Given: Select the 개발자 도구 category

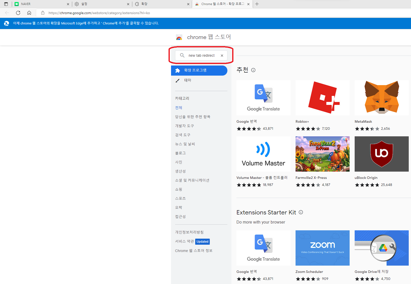Looking at the screenshot, I should click(x=184, y=126).
